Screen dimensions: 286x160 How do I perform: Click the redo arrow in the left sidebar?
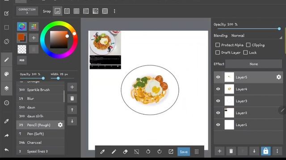tap(7, 136)
